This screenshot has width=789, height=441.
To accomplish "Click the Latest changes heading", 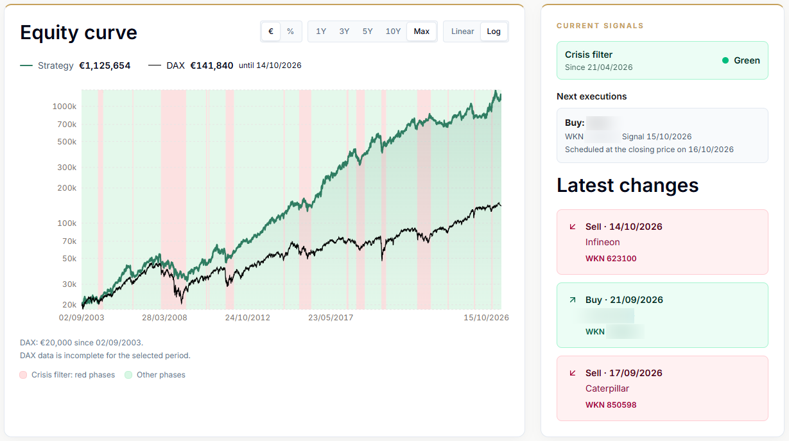I will tap(628, 186).
